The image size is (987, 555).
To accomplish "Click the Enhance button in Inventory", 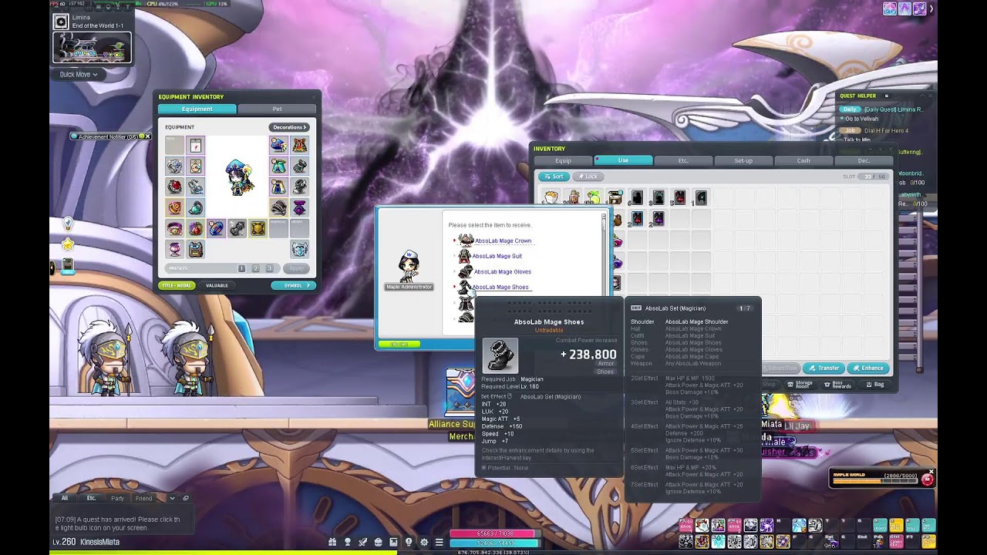I will pos(868,368).
